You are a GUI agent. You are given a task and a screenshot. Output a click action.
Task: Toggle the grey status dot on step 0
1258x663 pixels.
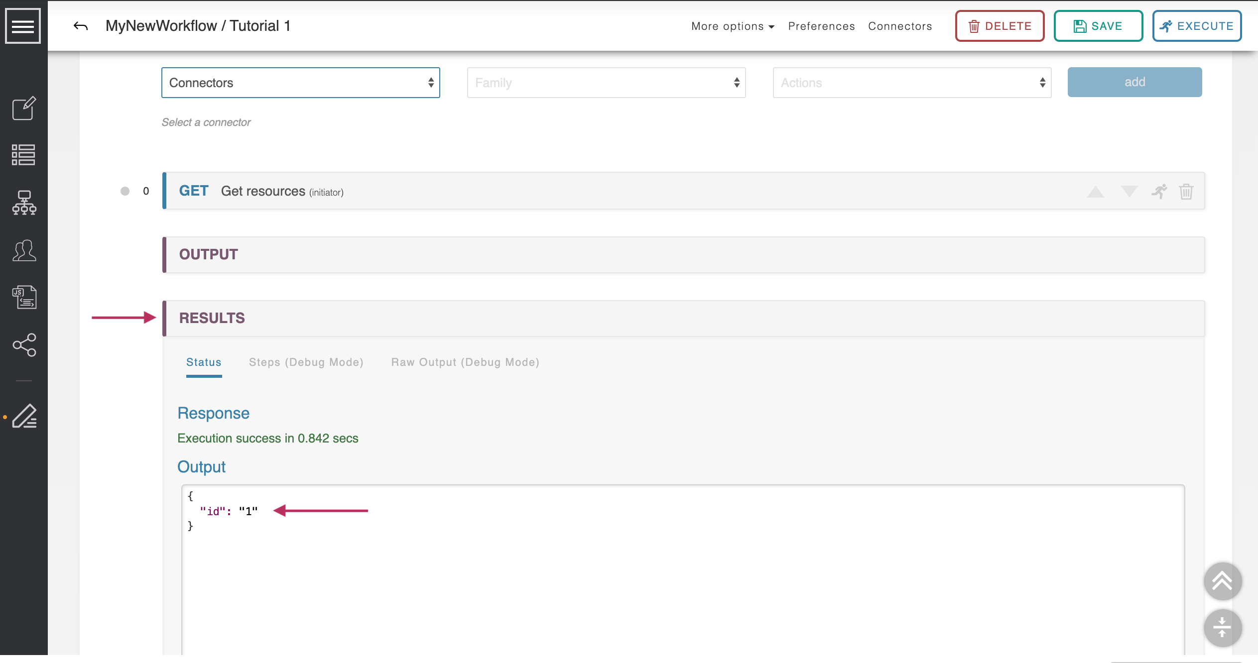[125, 191]
